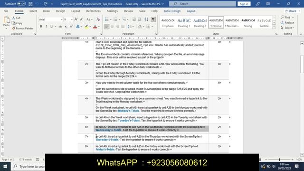Switch to the Insert tab
The image size is (304, 171).
tap(33, 11)
